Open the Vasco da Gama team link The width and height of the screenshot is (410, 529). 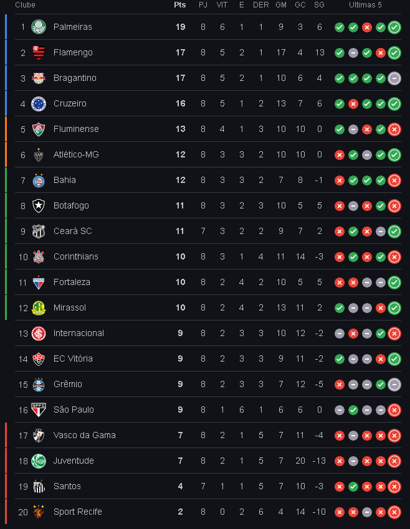85,435
